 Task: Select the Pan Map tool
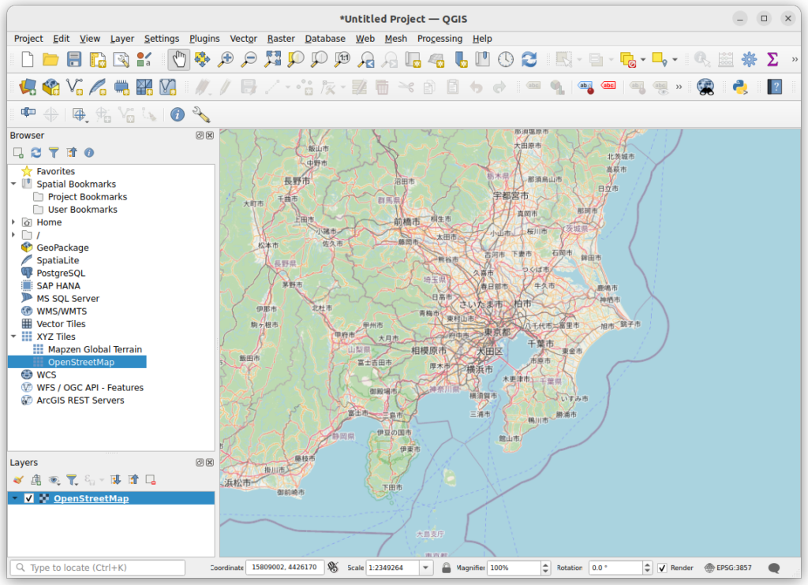click(x=178, y=58)
